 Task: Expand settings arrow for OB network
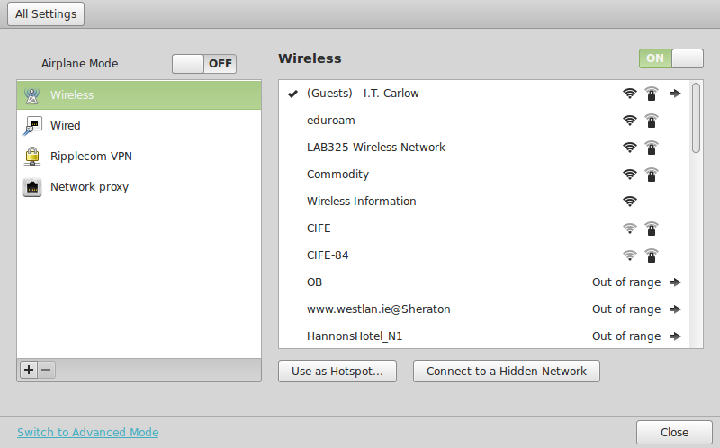676,282
